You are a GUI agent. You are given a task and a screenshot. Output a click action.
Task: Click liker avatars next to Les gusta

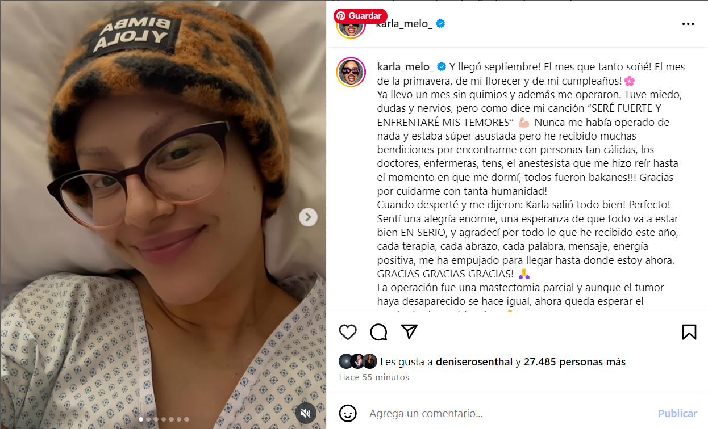click(x=358, y=361)
